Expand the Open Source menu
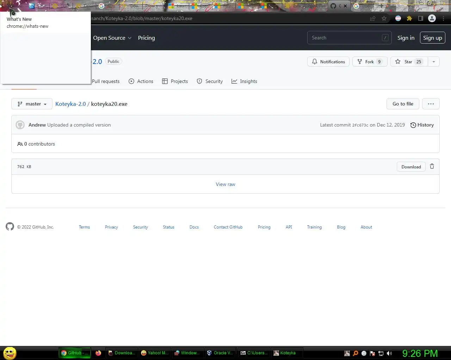451x360 pixels. 112,38
